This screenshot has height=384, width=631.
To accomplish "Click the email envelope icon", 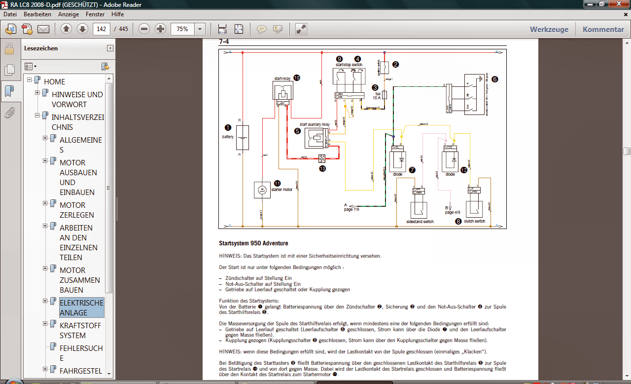I will coord(43,29).
